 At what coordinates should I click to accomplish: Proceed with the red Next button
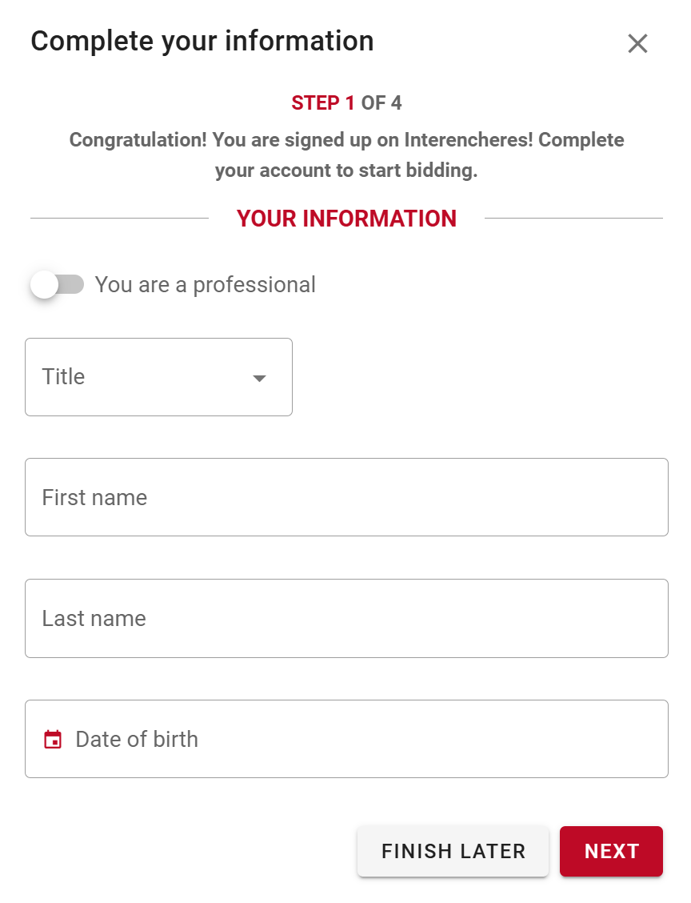pos(611,851)
